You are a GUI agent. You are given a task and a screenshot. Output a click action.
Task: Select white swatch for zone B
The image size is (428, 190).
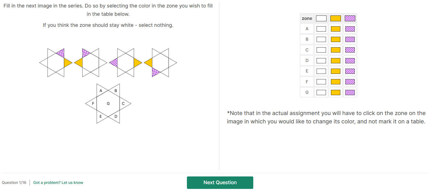point(321,39)
